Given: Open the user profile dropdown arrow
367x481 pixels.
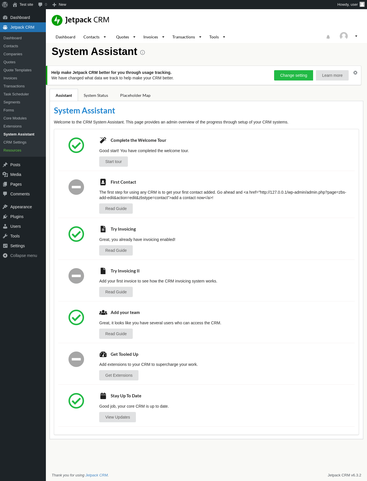Looking at the screenshot, I should coord(356,36).
